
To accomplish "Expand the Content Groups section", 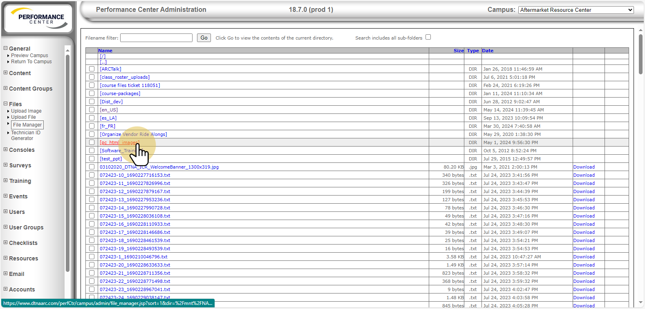I will (x=6, y=89).
